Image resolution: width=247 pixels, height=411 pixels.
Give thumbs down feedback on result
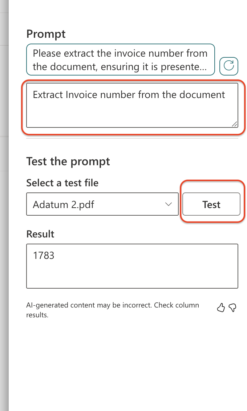coord(232,308)
